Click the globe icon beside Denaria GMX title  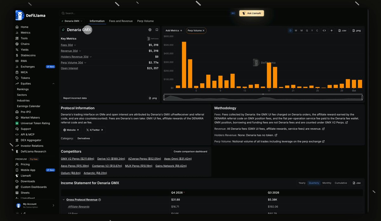(x=150, y=30)
